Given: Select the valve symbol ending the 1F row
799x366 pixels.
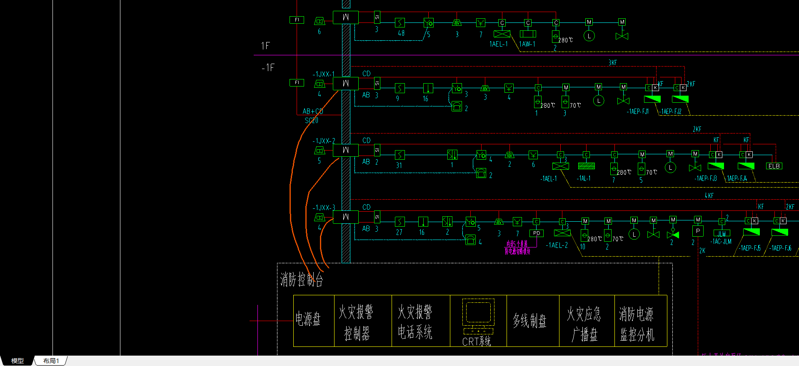Looking at the screenshot, I should (622, 36).
